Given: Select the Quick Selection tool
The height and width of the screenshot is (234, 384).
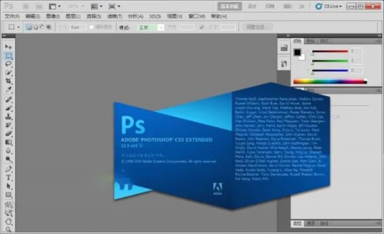Looking at the screenshot, I should pyautogui.click(x=8, y=72).
